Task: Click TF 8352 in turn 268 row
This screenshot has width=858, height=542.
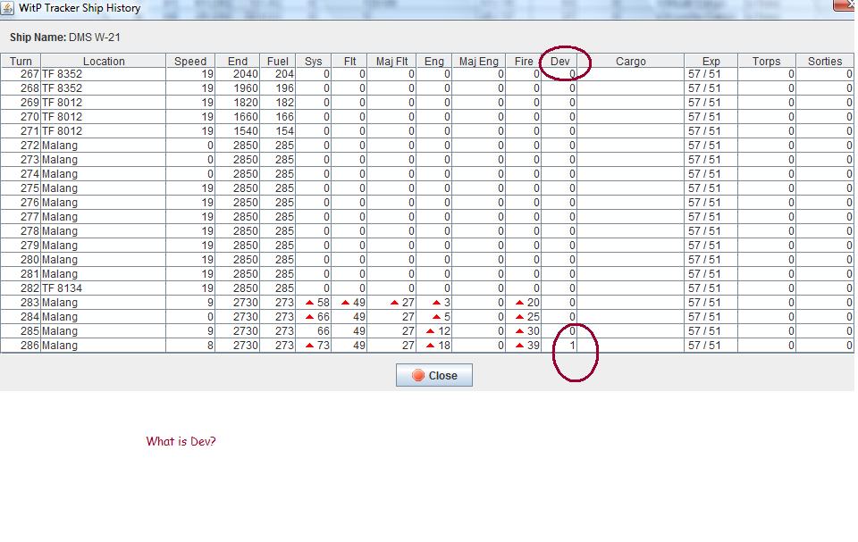Action: 104,88
